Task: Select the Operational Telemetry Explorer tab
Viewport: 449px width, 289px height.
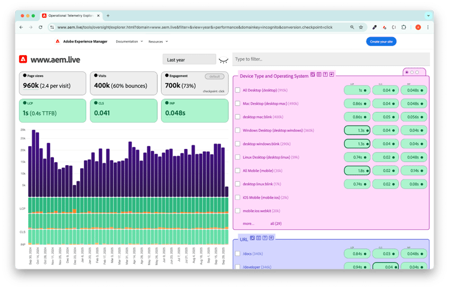Action: click(x=72, y=15)
